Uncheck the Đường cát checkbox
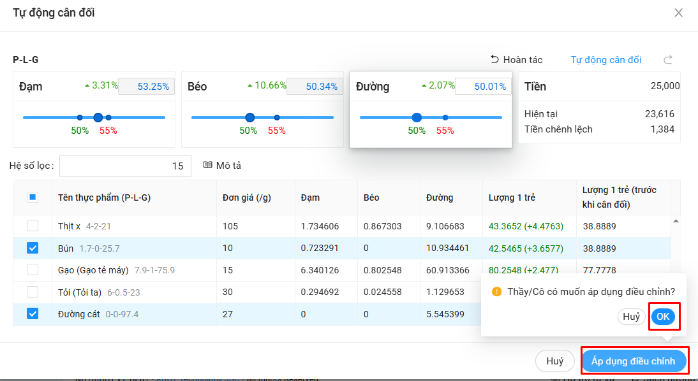 pyautogui.click(x=33, y=313)
